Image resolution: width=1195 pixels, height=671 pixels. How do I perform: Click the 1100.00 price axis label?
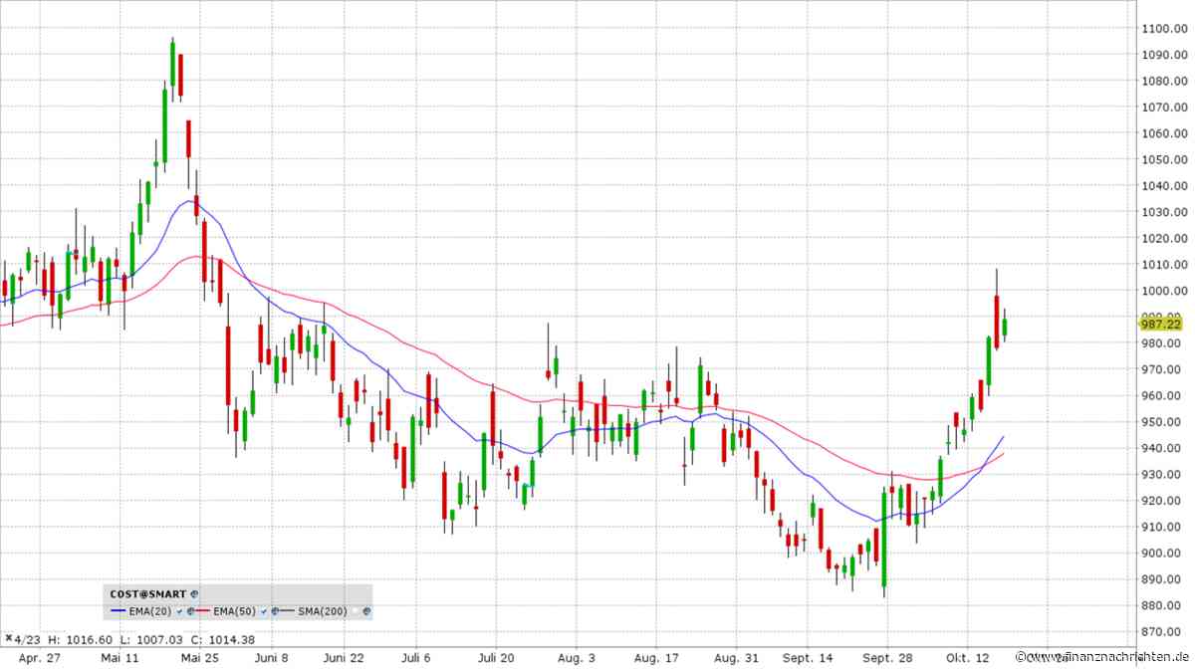pos(1165,29)
